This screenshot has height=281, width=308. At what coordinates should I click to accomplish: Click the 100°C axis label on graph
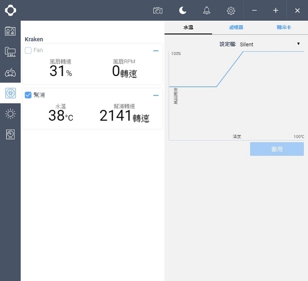point(299,136)
